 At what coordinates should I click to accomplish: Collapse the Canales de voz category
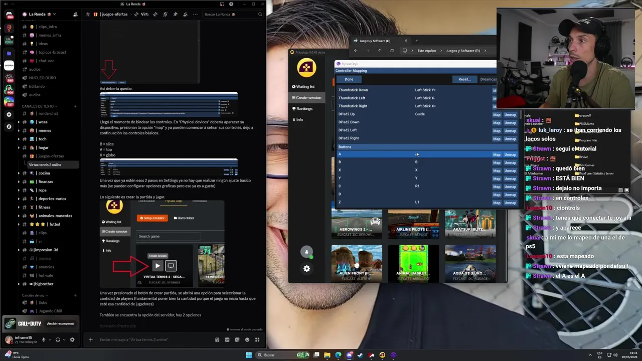35,295
